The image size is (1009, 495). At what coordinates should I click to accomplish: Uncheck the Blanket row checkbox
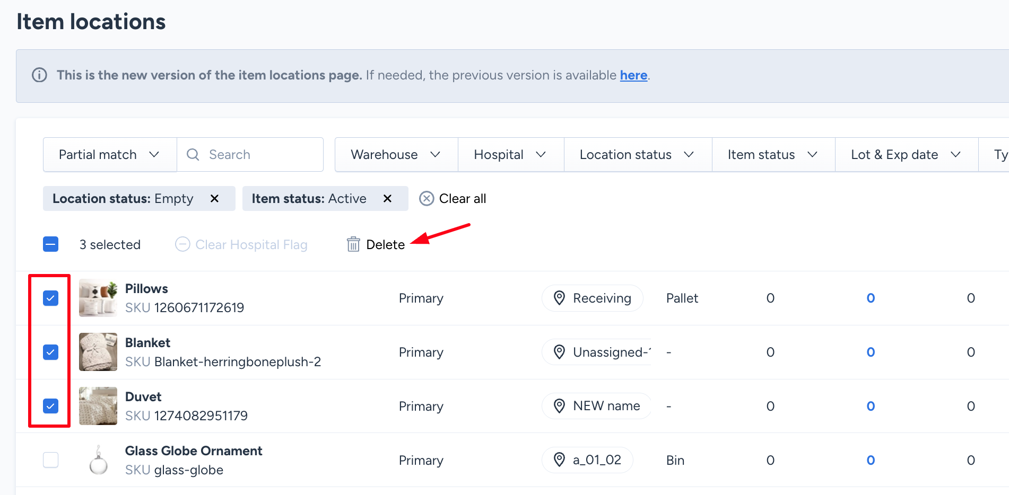pyautogui.click(x=51, y=352)
